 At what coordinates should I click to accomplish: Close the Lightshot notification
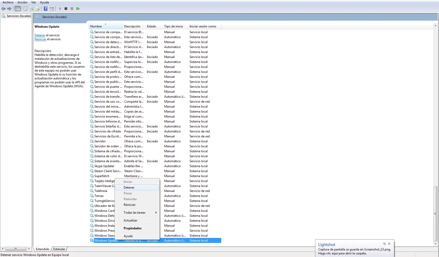coord(389,244)
